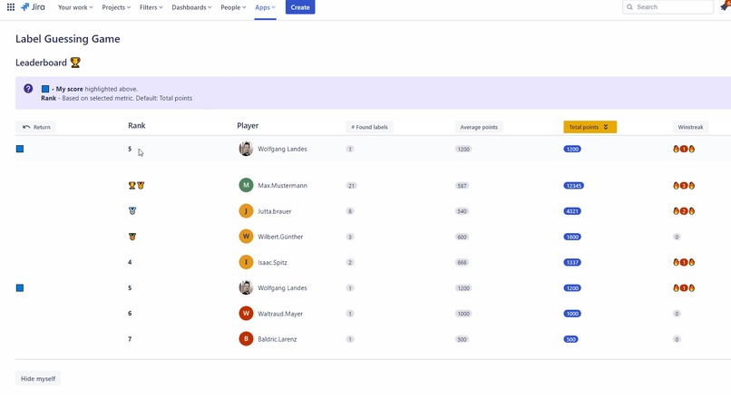Click player name Max.Mustermann

(283, 186)
